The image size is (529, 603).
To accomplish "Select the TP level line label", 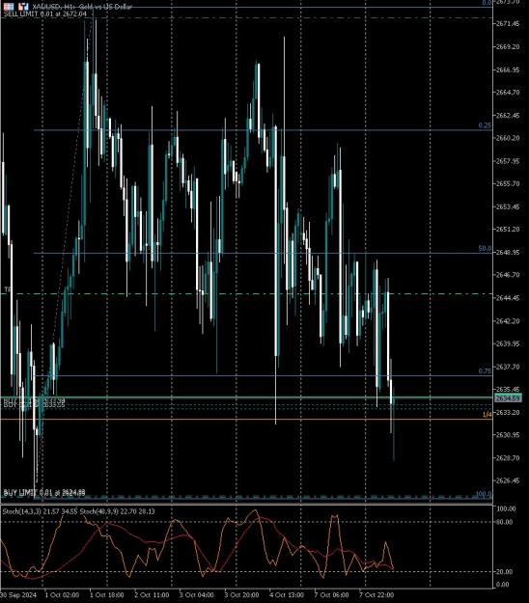I will [x=8, y=289].
